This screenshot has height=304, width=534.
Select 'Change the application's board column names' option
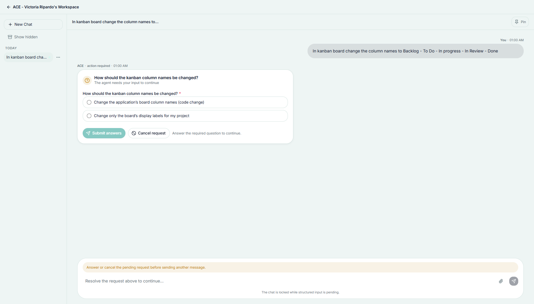coord(185,102)
